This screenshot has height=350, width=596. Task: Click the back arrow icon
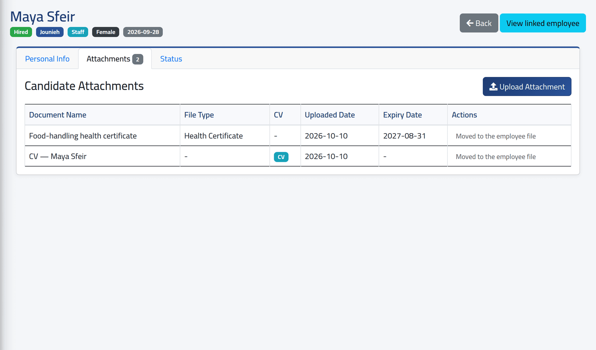point(470,23)
